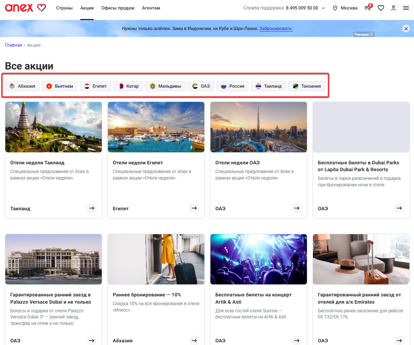The height and width of the screenshot is (345, 414).
Task: Open the Офисы продаж menu item
Action: coord(118,8)
